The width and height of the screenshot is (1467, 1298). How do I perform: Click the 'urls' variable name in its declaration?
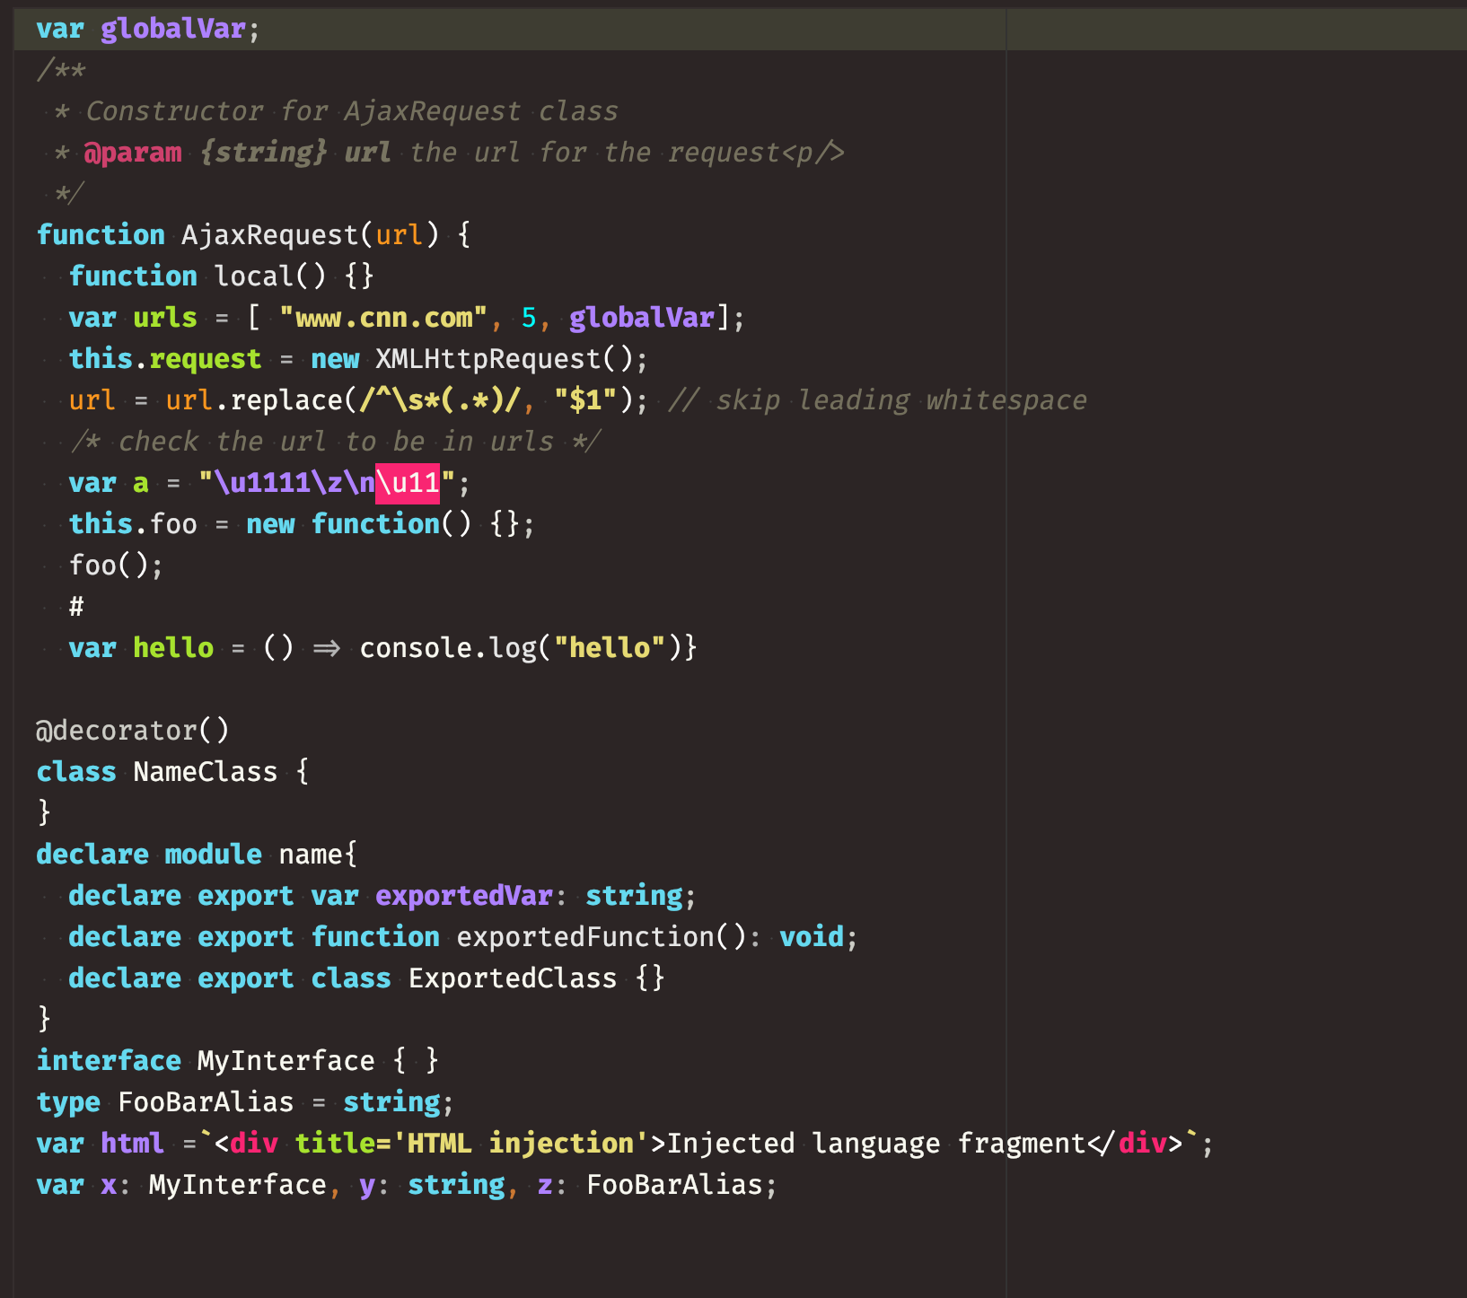coord(165,318)
